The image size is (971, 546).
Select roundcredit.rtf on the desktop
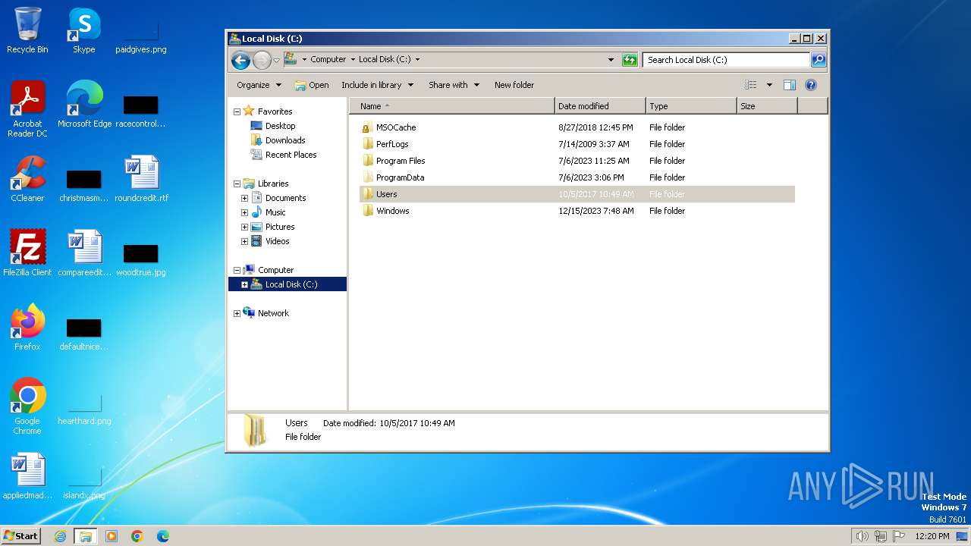141,179
